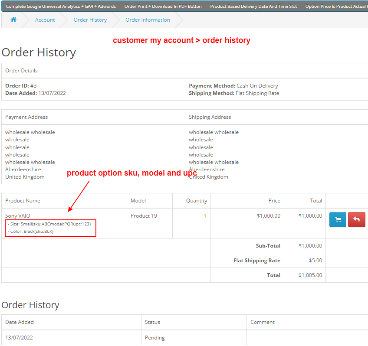This screenshot has height=346, width=368.
Task: Select the Order Information breadcrumb
Action: (x=147, y=20)
